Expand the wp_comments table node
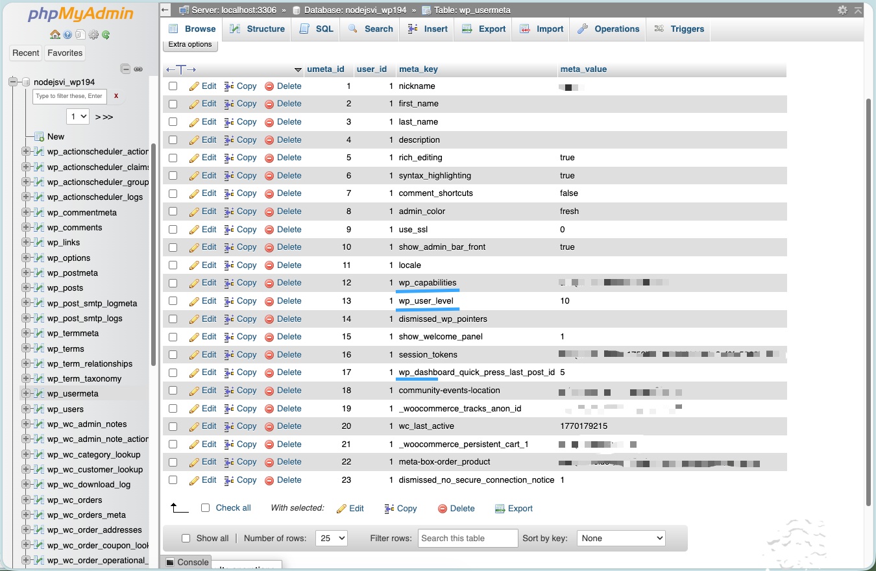Screen dimensions: 876x571 pos(26,228)
